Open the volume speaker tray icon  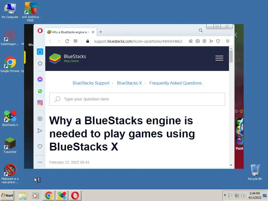click(x=243, y=195)
